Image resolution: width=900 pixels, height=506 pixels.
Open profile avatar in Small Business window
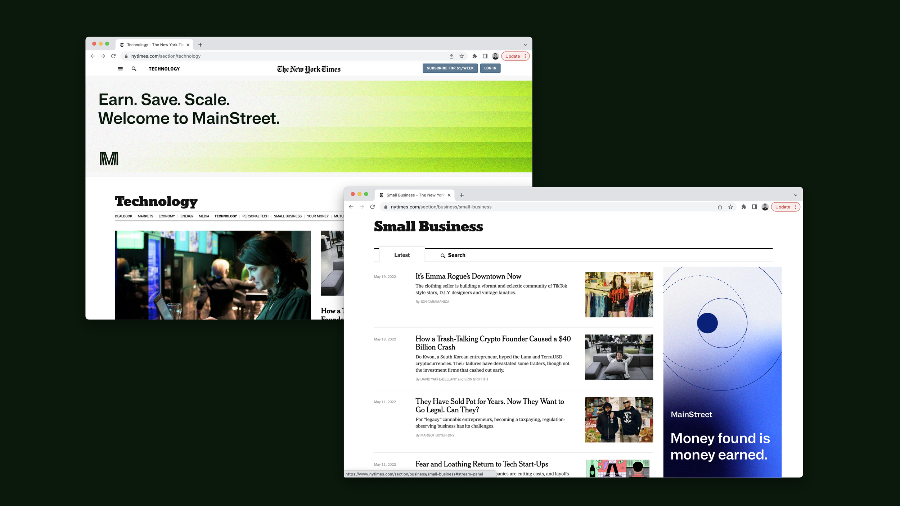point(765,207)
